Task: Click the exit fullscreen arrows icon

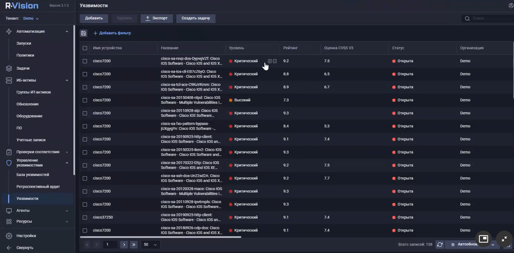Action: point(504,239)
